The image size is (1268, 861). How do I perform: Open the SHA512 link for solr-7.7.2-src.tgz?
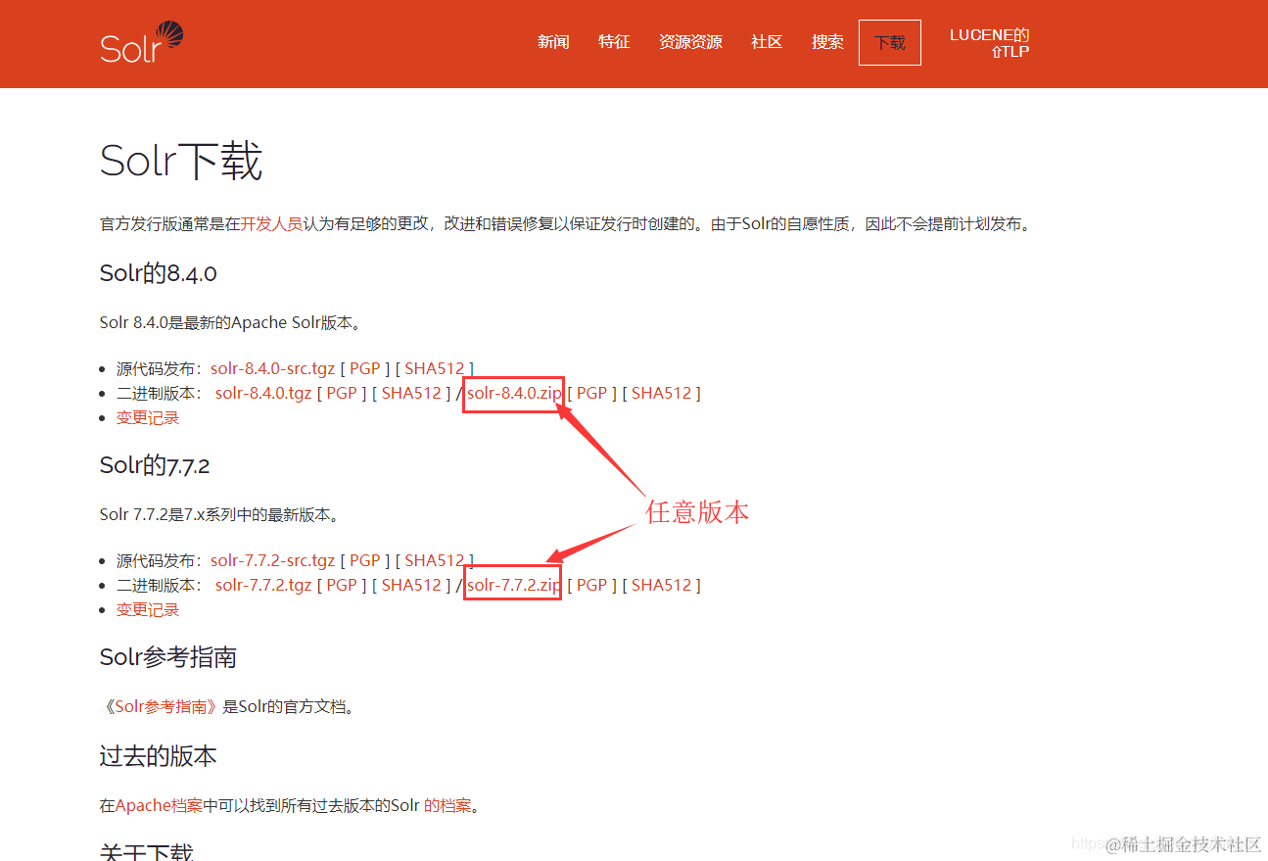435,560
